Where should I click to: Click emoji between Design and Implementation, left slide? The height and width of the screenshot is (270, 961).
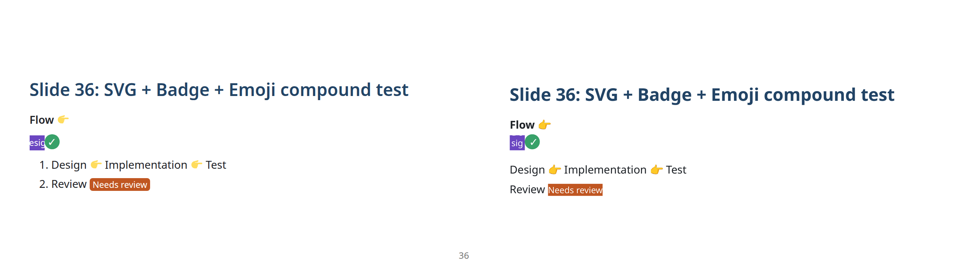tap(96, 165)
